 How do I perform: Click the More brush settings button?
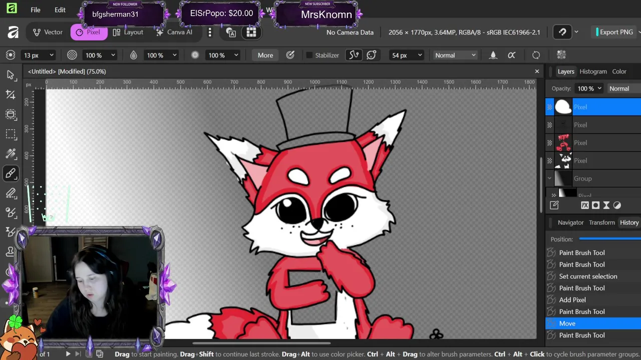click(265, 55)
